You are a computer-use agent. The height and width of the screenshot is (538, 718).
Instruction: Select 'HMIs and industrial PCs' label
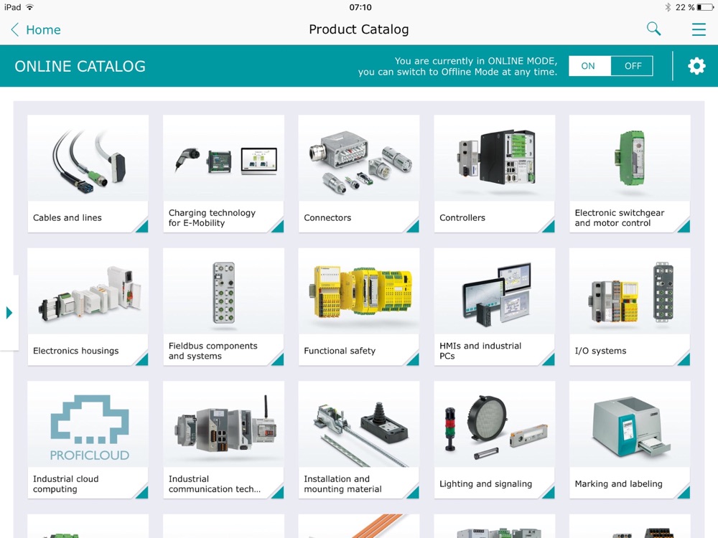click(x=480, y=351)
